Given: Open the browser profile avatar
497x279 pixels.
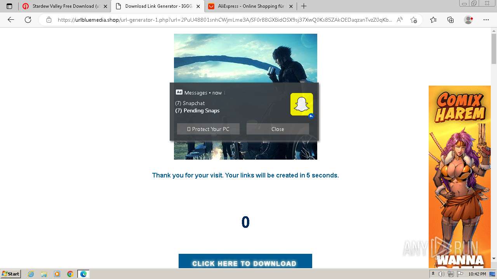Looking at the screenshot, I should (469, 20).
